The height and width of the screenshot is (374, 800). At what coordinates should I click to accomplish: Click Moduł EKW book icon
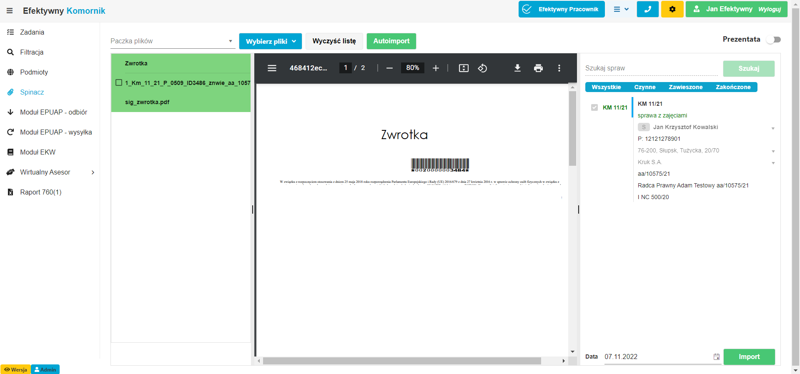pos(10,152)
